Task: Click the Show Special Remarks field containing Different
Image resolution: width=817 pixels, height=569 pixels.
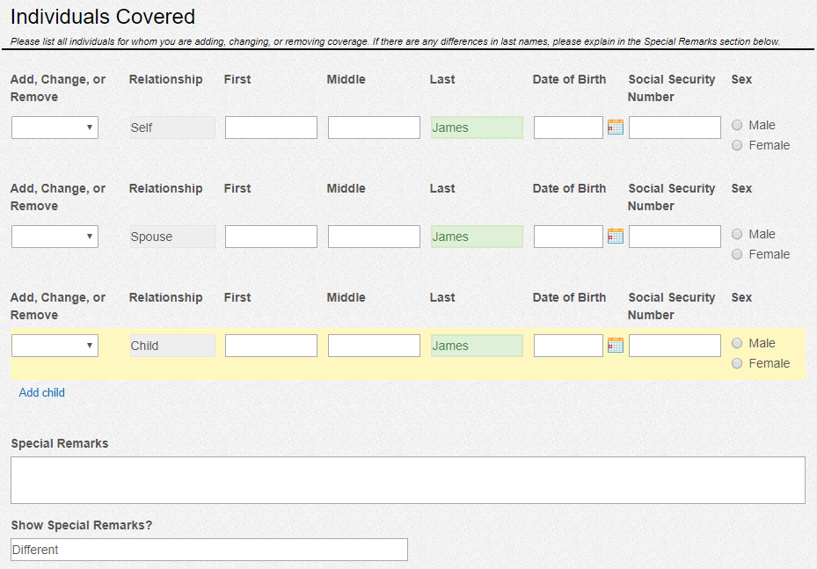Action: 209,550
